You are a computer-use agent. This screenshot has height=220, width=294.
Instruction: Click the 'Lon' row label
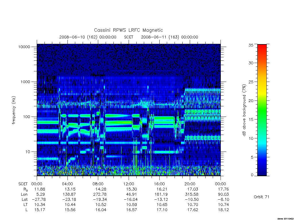24,195
